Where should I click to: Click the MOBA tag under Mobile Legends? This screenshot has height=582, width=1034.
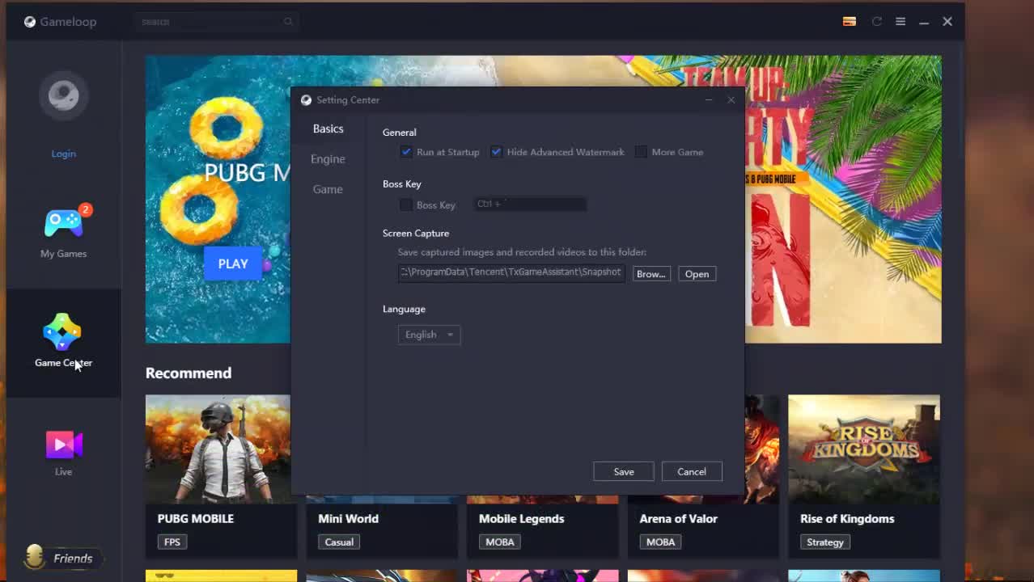tap(500, 542)
